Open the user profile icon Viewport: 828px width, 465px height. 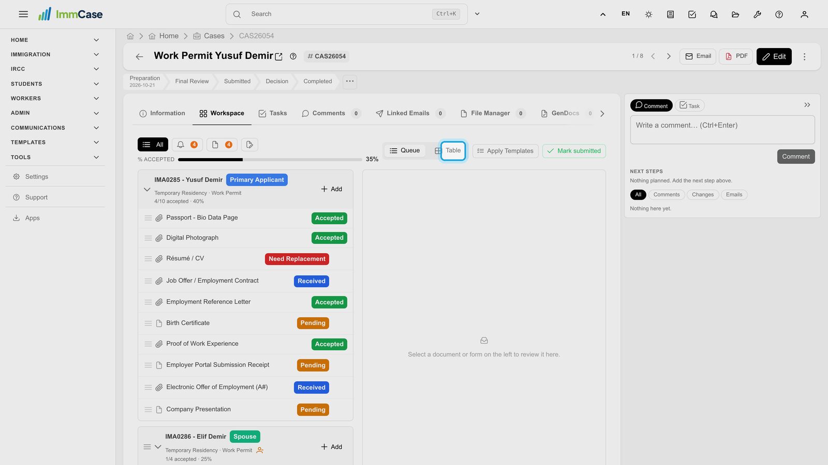tap(804, 14)
